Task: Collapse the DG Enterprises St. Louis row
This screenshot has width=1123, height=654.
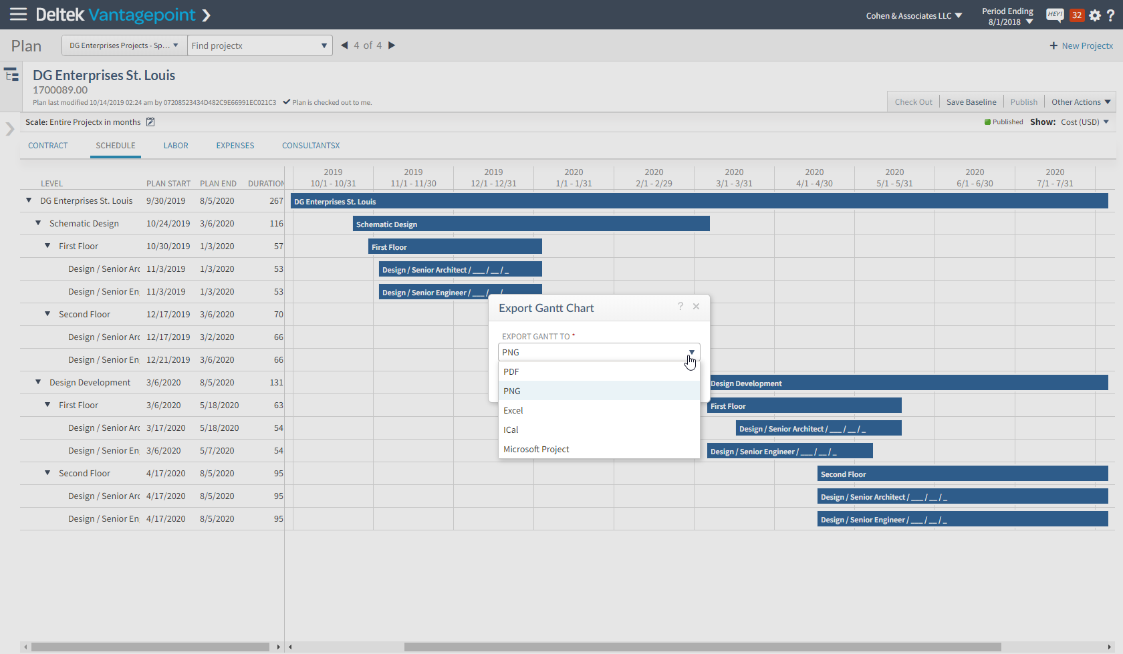Action: coord(29,200)
